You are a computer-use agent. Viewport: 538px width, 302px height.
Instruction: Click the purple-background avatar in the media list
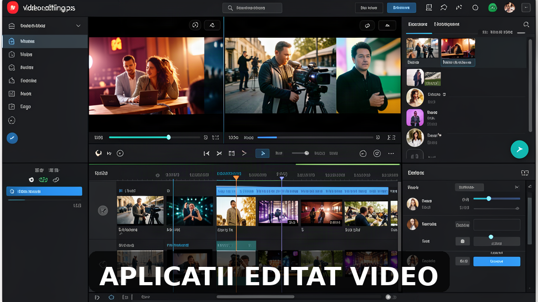415,118
